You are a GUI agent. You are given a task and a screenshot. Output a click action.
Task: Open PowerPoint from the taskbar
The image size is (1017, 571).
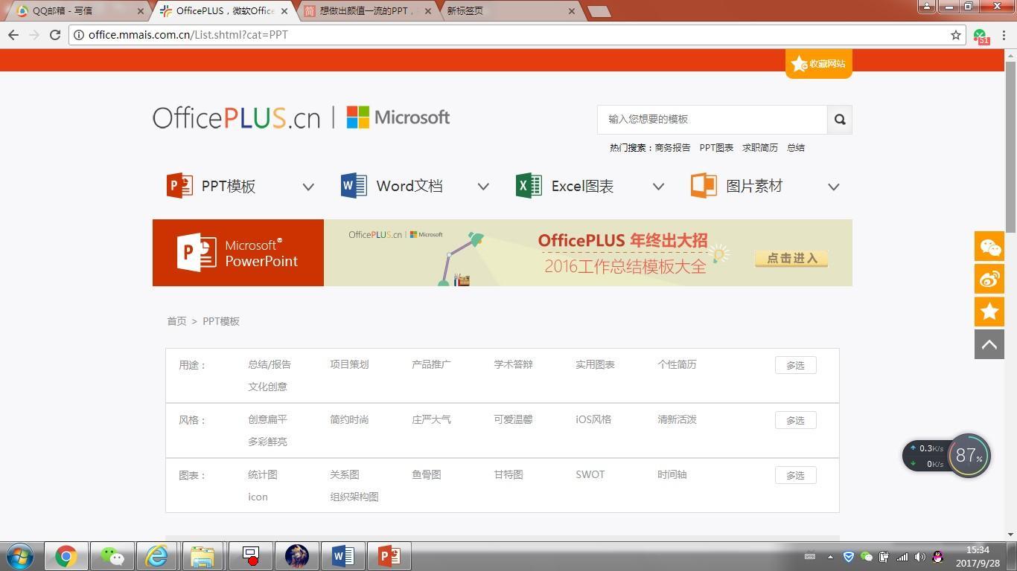click(389, 556)
